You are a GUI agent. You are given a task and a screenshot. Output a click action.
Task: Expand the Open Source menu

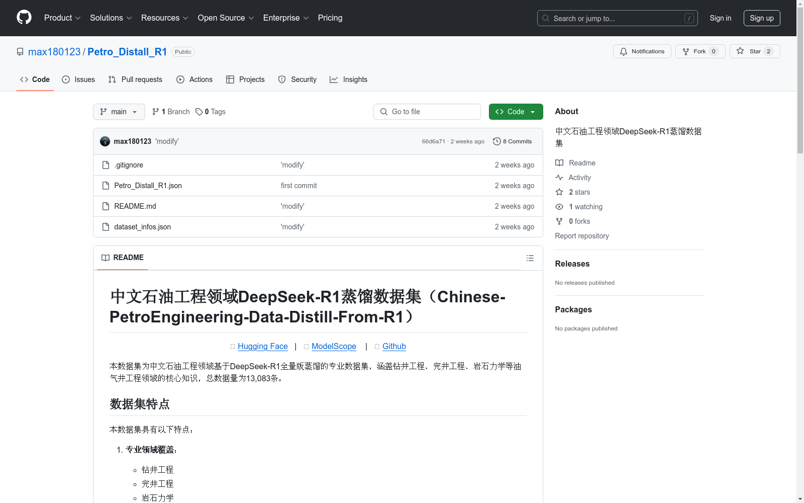pos(226,18)
